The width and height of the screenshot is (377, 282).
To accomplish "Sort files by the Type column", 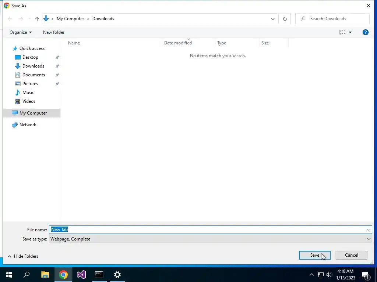I will coord(221,43).
